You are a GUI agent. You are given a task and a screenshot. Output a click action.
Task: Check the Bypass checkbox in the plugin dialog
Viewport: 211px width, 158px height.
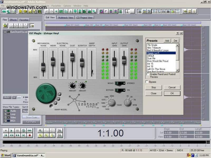[x=147, y=82]
